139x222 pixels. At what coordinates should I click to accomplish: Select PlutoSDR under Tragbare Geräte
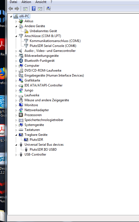[x=37, y=140]
